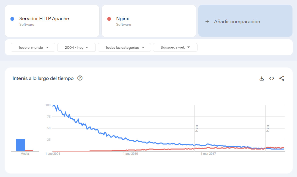Open the Todas las categorías dropdown
This screenshot has width=297, height=177.
coord(124,47)
